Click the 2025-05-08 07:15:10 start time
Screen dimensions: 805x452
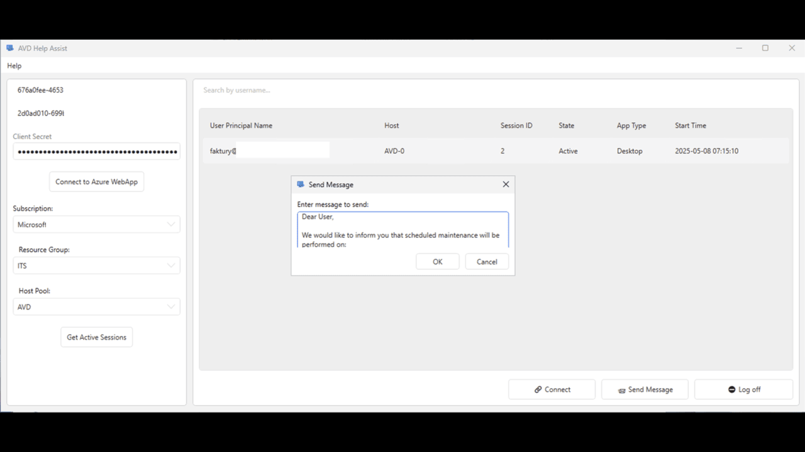706,151
